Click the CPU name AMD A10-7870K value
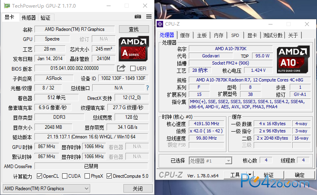The image size is (317, 195). pos(231,49)
